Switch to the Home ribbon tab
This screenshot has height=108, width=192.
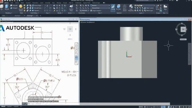(x=6, y=3)
